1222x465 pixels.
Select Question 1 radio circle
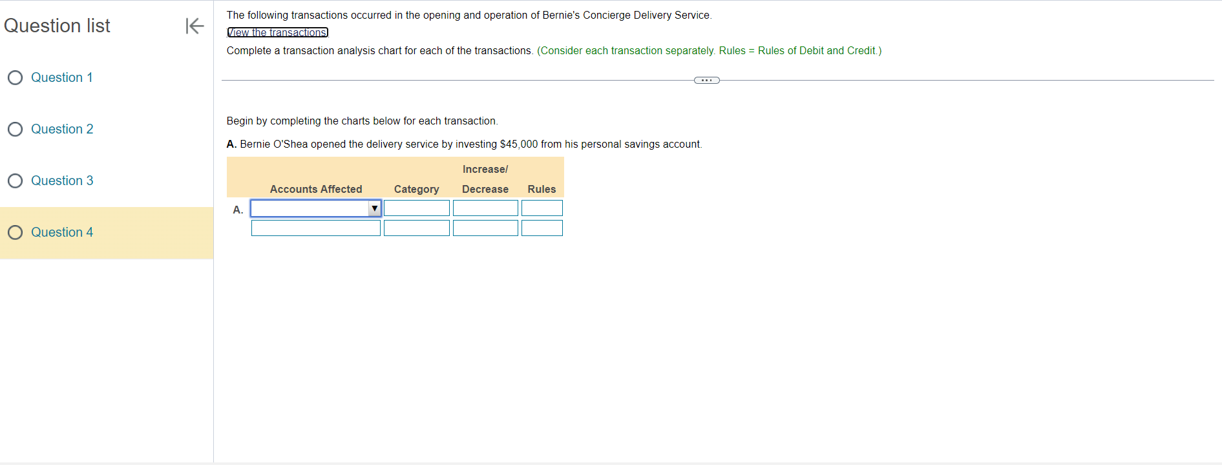click(16, 77)
